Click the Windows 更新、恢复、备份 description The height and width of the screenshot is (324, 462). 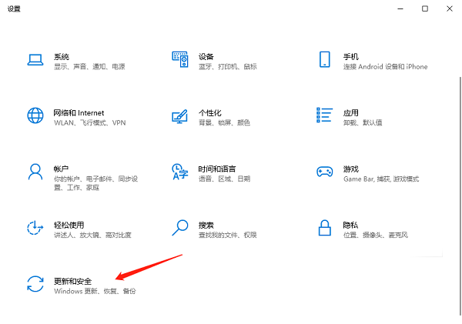(95, 292)
